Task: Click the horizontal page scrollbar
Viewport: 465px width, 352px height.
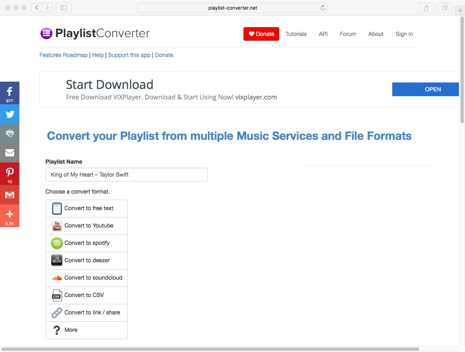Action: (210, 349)
